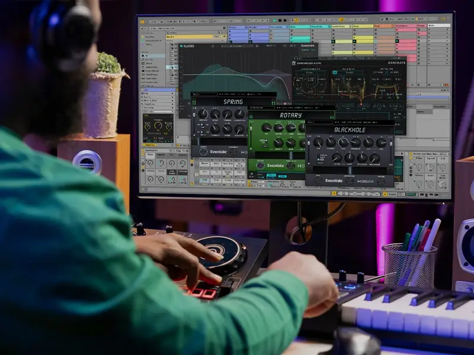Click the large round button left of Spring's Eventide logo

point(203,152)
